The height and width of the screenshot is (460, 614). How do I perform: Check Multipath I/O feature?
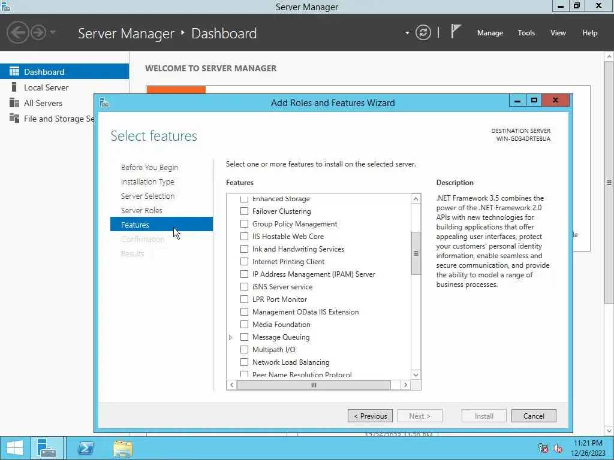click(x=245, y=349)
